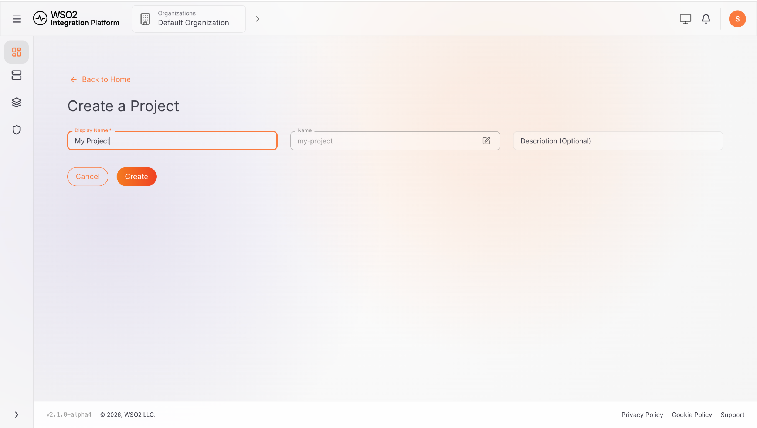
Task: Expand the breadcrumb chevron after Organizations
Action: [x=258, y=19]
